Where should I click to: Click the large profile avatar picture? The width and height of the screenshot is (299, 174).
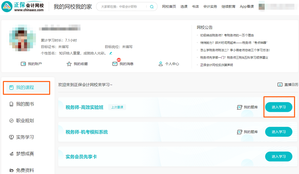pyautogui.click(x=22, y=38)
